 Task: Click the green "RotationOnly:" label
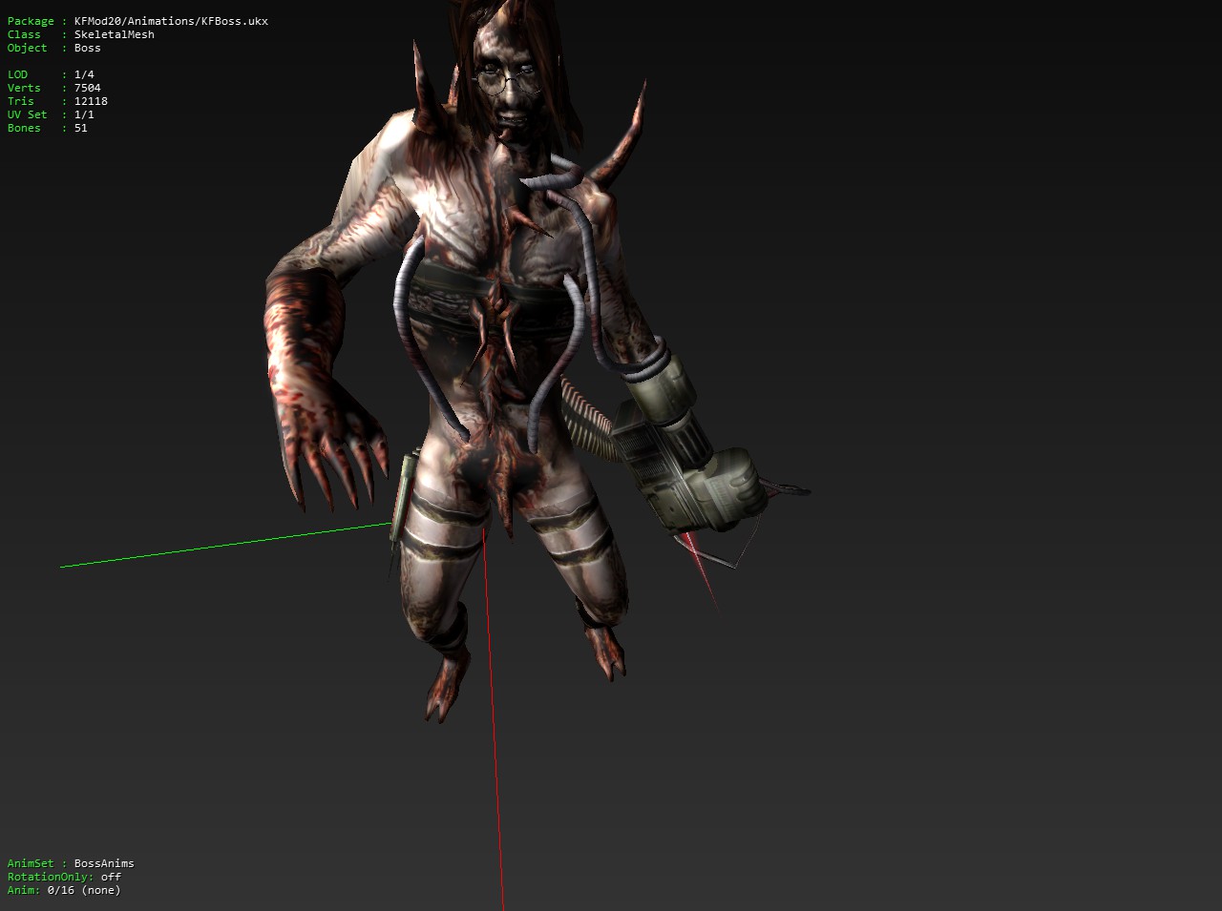pos(51,877)
